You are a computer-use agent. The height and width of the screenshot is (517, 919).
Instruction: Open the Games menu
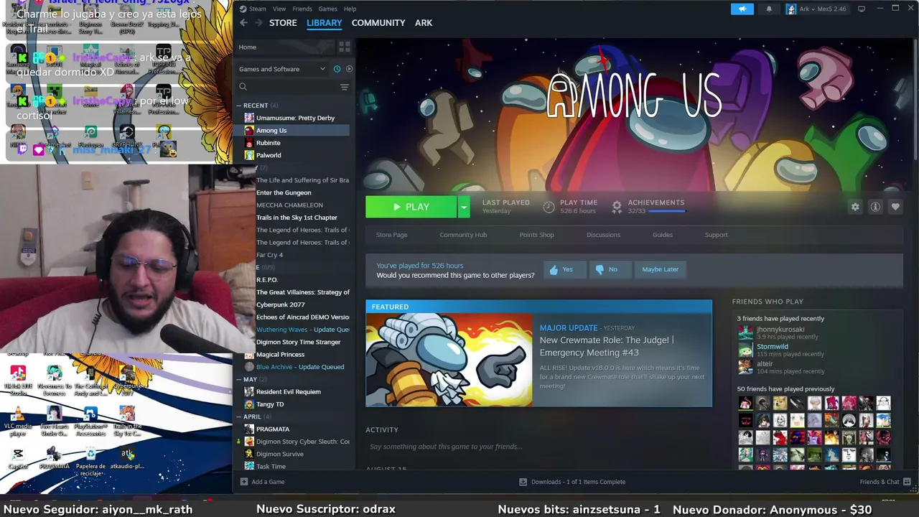[x=327, y=9]
